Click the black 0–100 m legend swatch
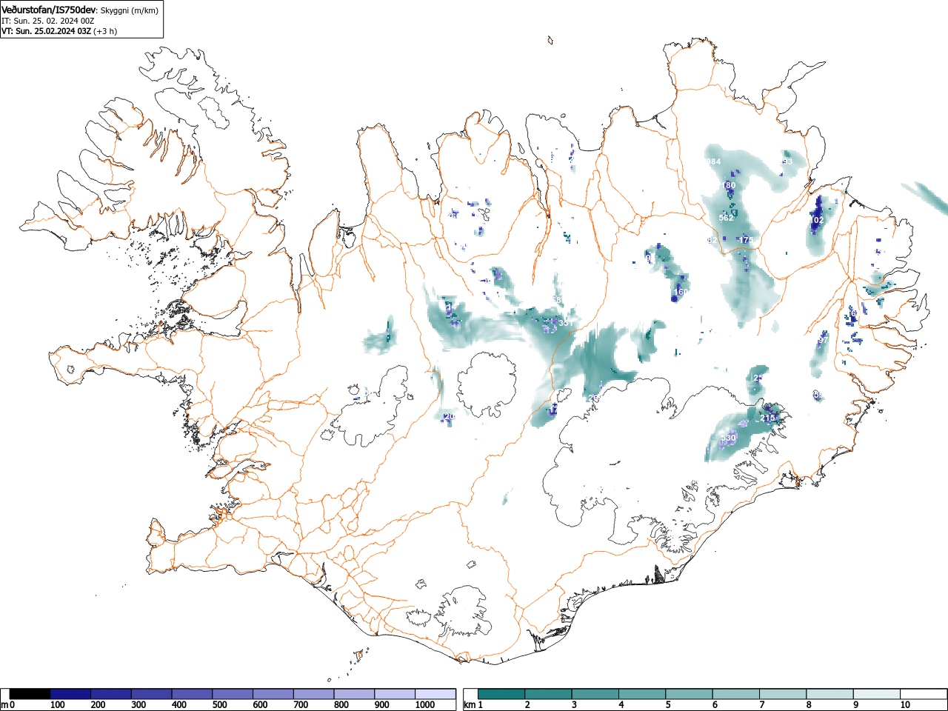The height and width of the screenshot is (711, 948). tap(30, 694)
